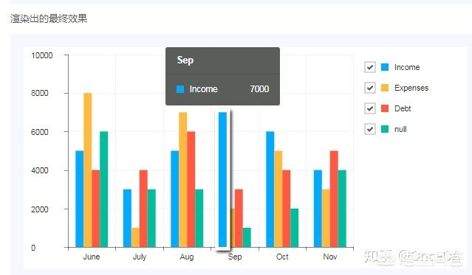This screenshot has height=275, width=472.
Task: Click the blue Income bar for Oct
Action: [x=270, y=189]
